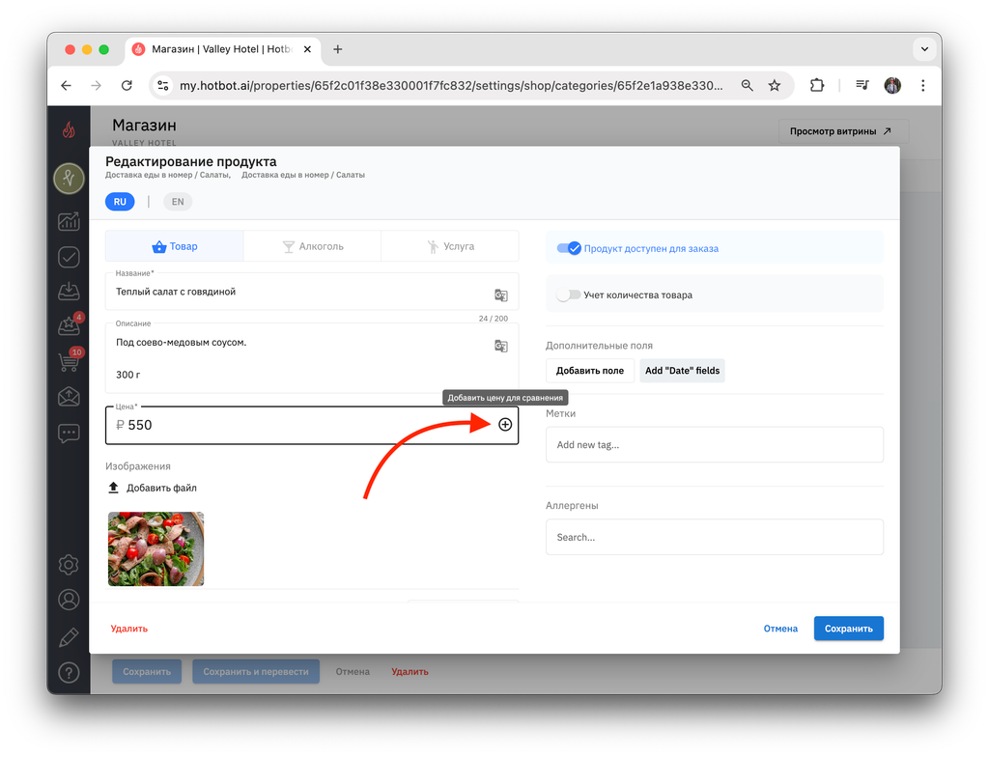Select the Товар product type tab
This screenshot has height=757, width=989.
coord(175,246)
